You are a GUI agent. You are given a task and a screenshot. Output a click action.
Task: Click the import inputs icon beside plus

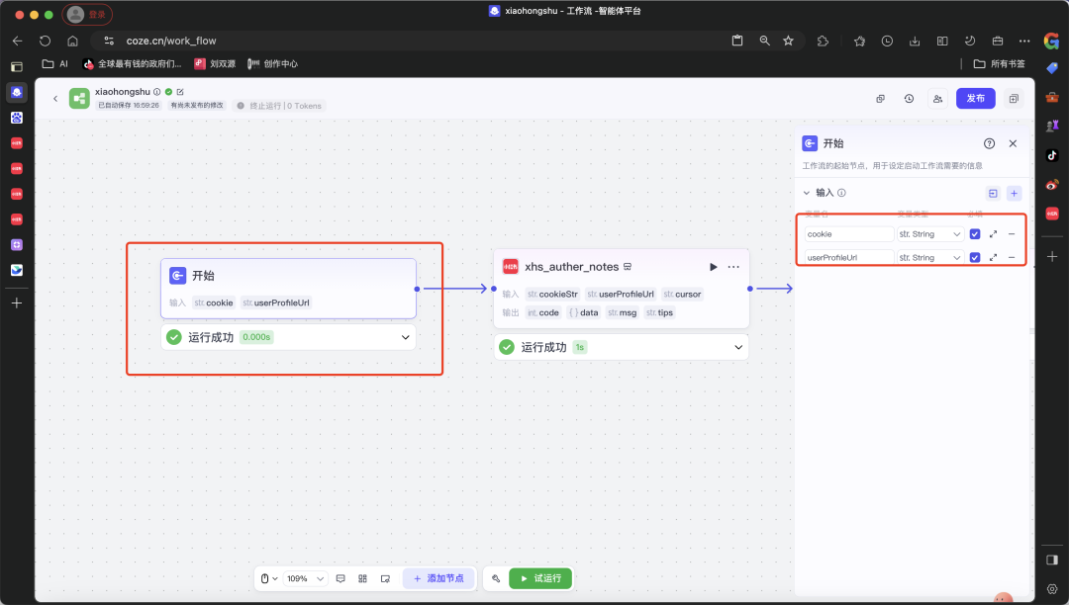tap(993, 194)
